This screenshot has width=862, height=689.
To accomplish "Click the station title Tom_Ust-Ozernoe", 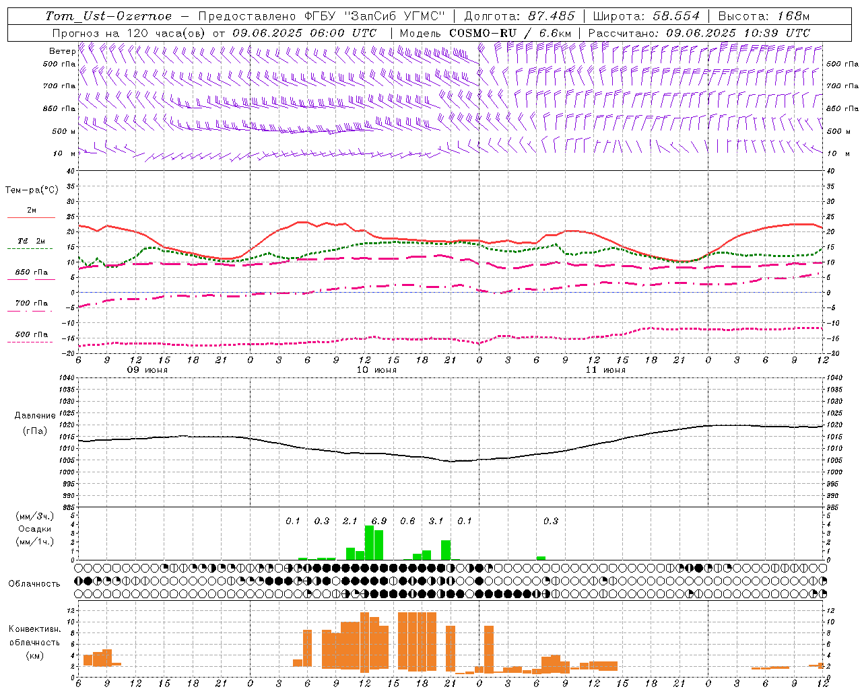I will 108,16.
